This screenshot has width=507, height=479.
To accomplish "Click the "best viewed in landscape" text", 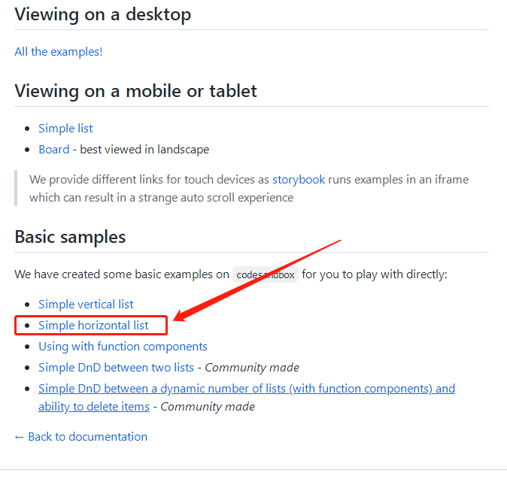I will click(x=144, y=150).
